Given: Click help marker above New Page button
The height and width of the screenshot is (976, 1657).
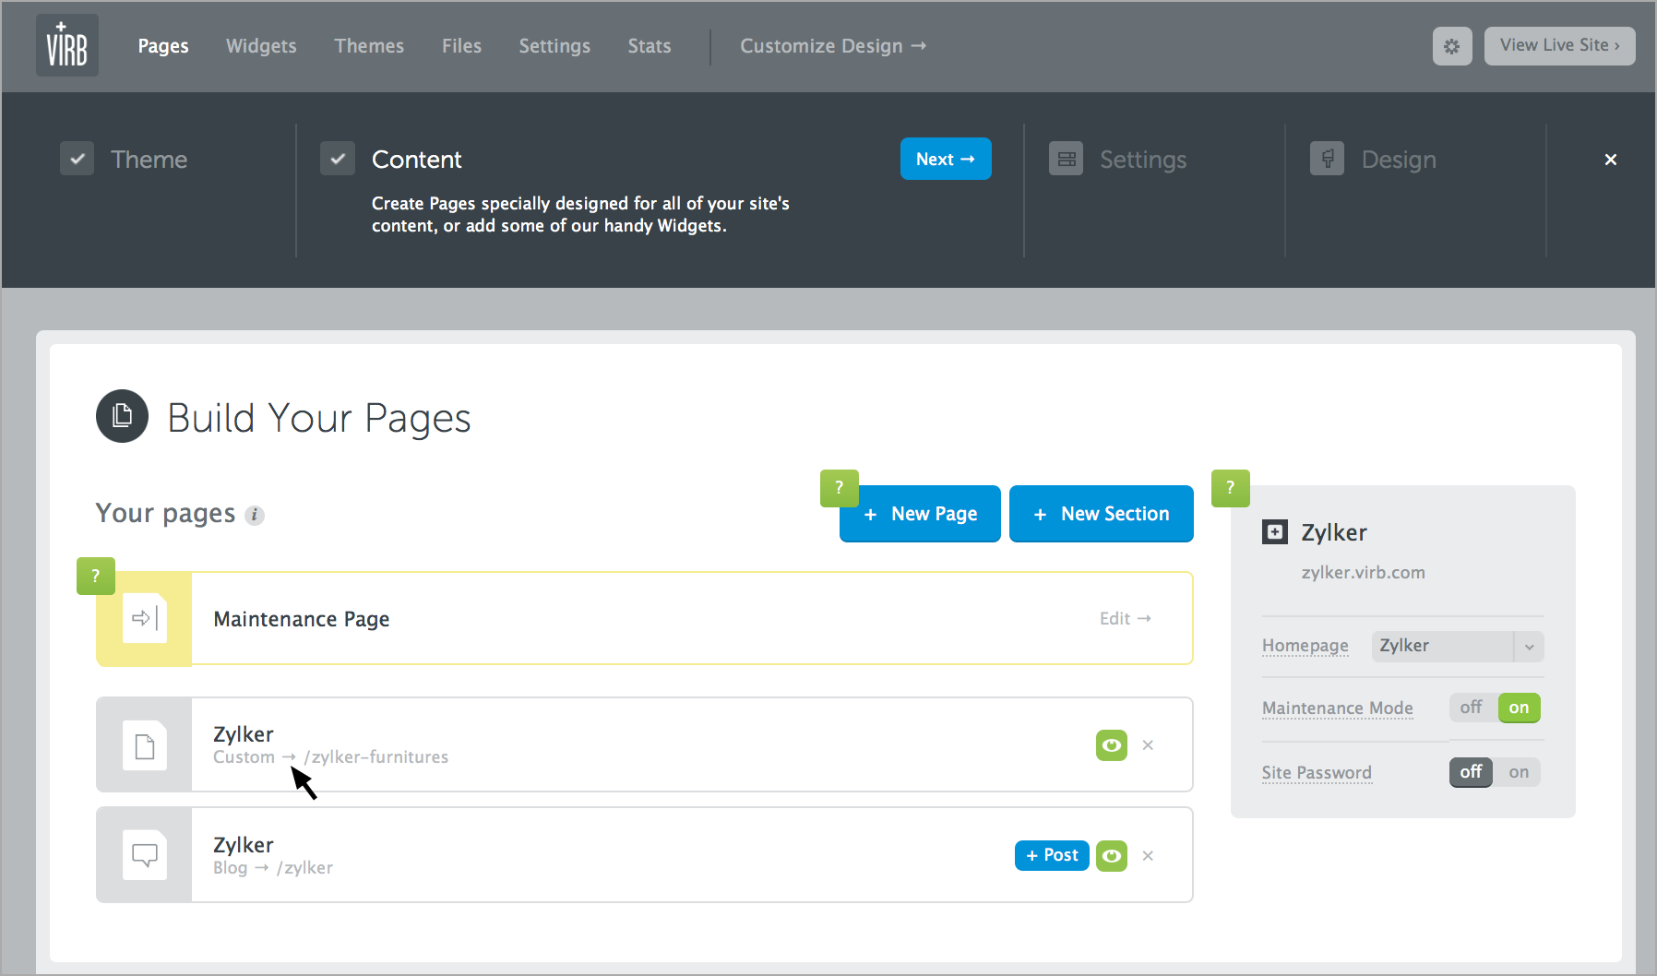Looking at the screenshot, I should [839, 488].
